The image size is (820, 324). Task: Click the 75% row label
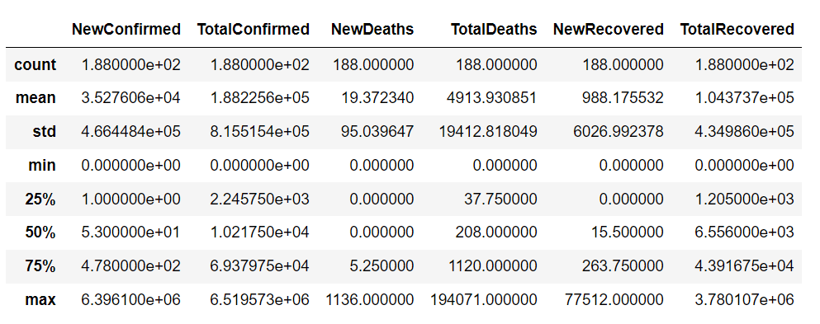pyautogui.click(x=40, y=266)
